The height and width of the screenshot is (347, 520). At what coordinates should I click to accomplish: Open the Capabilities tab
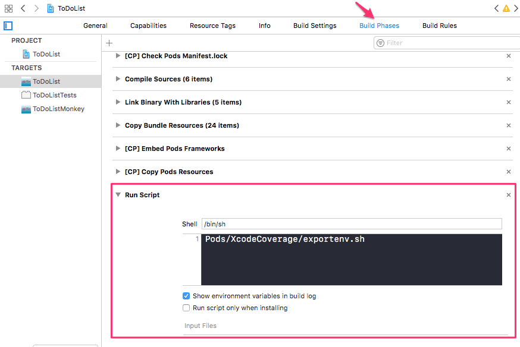point(148,26)
